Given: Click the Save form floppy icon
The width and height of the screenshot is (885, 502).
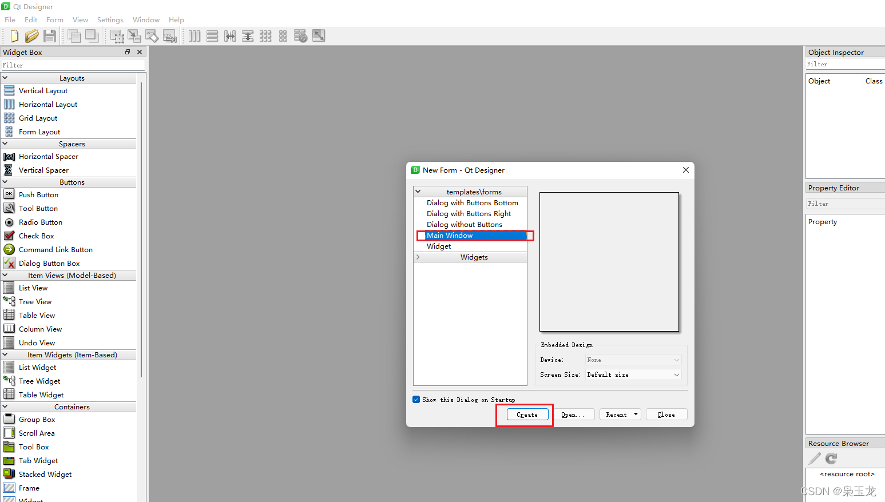Looking at the screenshot, I should [x=50, y=36].
